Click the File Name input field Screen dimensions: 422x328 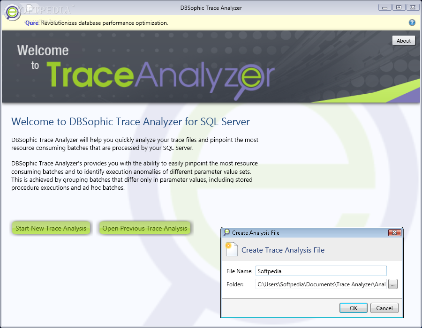[x=321, y=271]
